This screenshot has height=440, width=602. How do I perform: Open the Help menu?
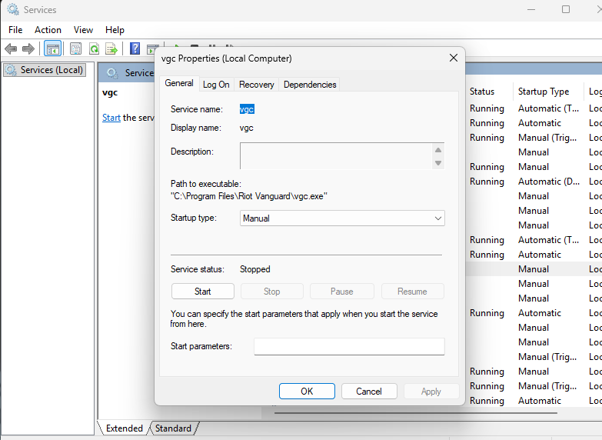(x=115, y=30)
